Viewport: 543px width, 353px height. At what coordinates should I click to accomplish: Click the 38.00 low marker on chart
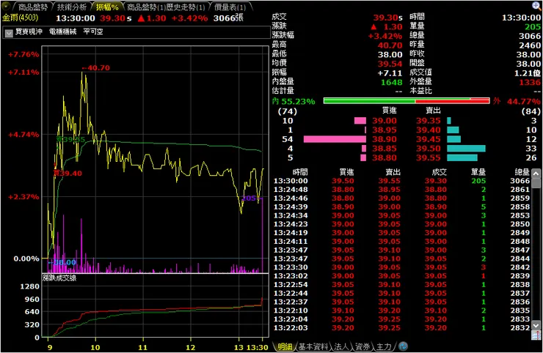pyautogui.click(x=62, y=262)
